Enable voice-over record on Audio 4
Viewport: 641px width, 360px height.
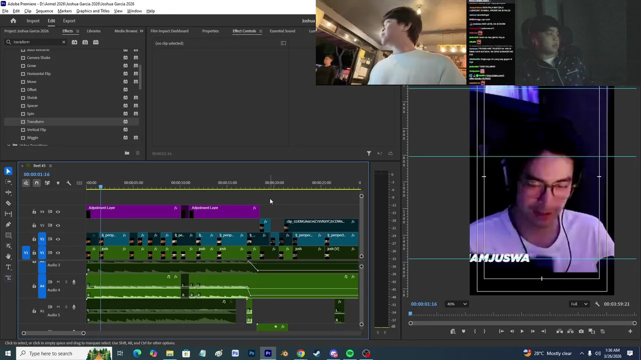pyautogui.click(x=74, y=282)
